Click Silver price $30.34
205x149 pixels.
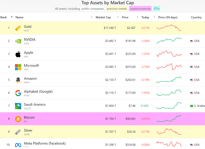click(131, 132)
